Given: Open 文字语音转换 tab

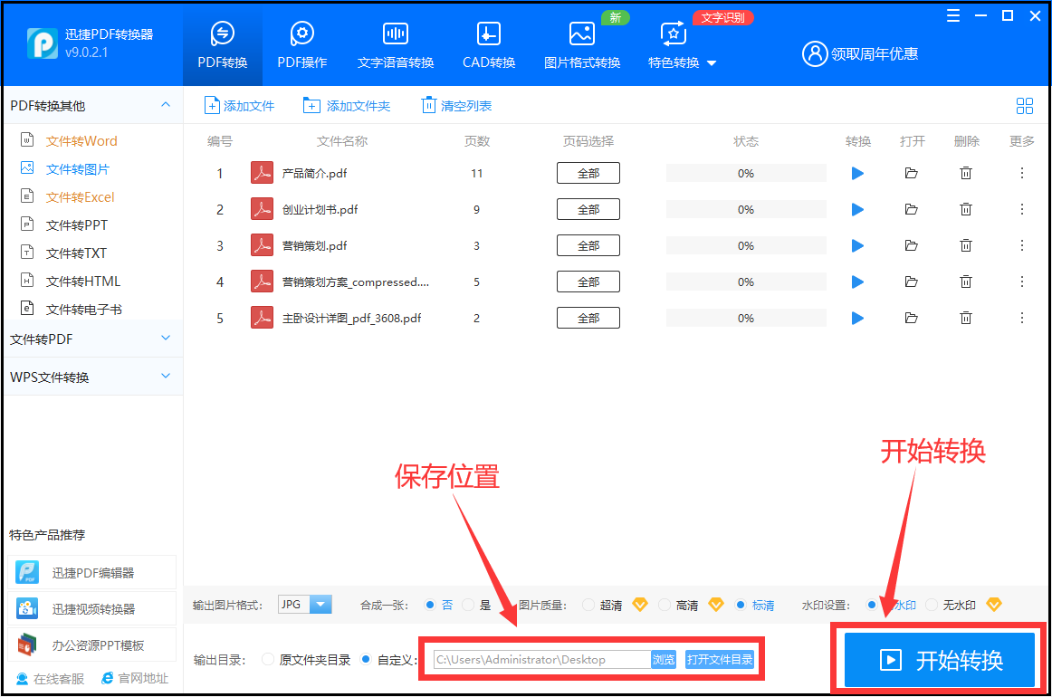Looking at the screenshot, I should [x=395, y=45].
